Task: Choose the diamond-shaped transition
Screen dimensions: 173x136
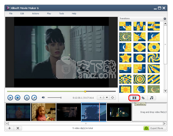Action: click(x=139, y=47)
